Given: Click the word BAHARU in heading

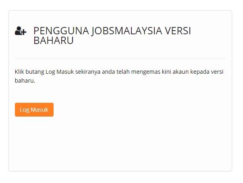Looking at the screenshot, I should (54, 40).
